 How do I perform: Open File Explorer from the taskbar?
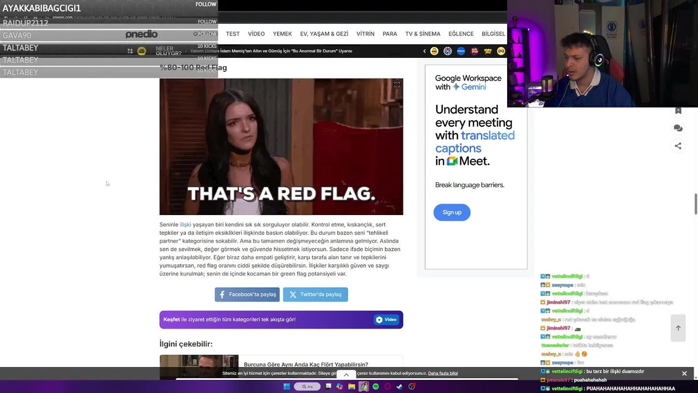coord(352,386)
